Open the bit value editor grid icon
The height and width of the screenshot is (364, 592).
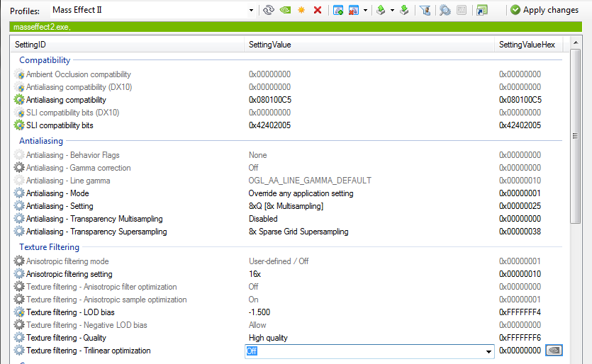(x=462, y=10)
